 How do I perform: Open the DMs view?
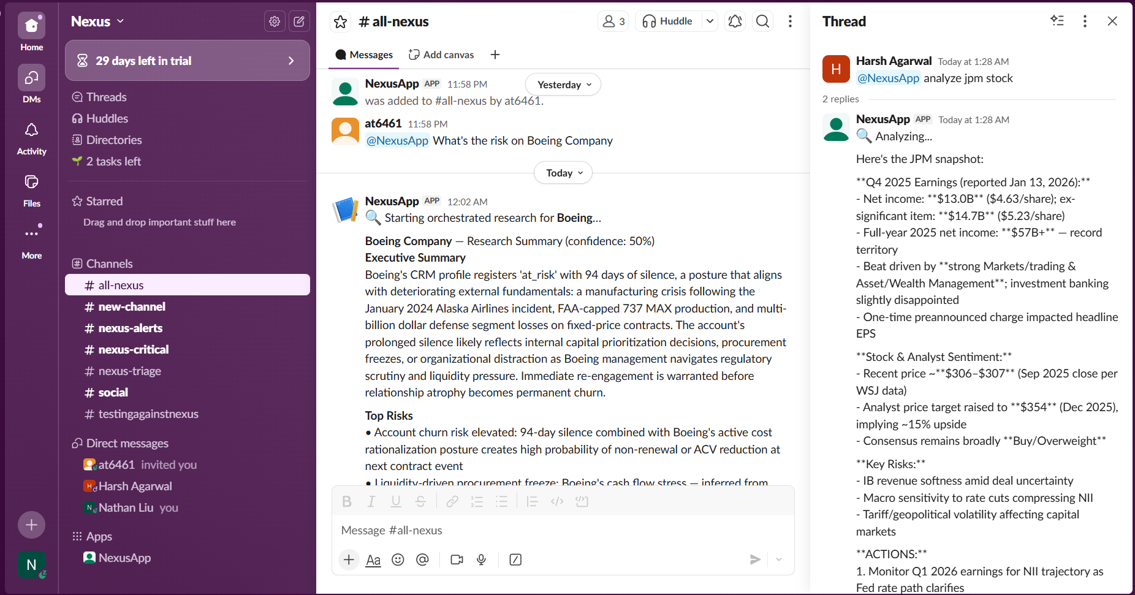point(31,85)
